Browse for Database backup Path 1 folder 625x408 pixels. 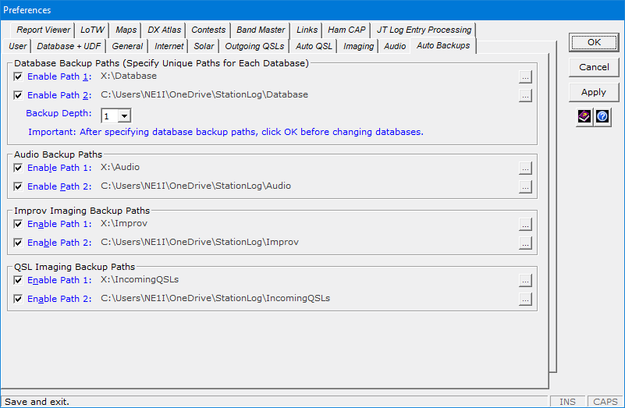pyautogui.click(x=525, y=77)
